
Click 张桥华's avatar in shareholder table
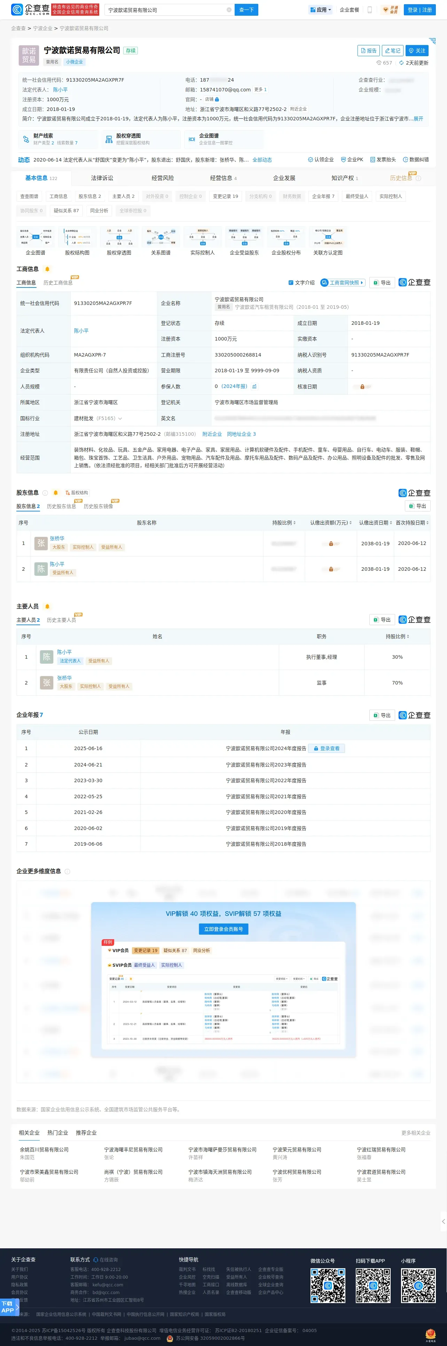click(41, 543)
